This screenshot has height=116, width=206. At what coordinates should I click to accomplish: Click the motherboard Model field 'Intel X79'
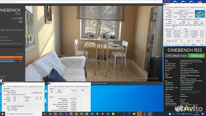pyautogui.click(x=27, y=93)
